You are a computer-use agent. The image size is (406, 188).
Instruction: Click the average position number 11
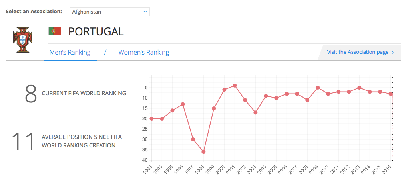point(23,142)
